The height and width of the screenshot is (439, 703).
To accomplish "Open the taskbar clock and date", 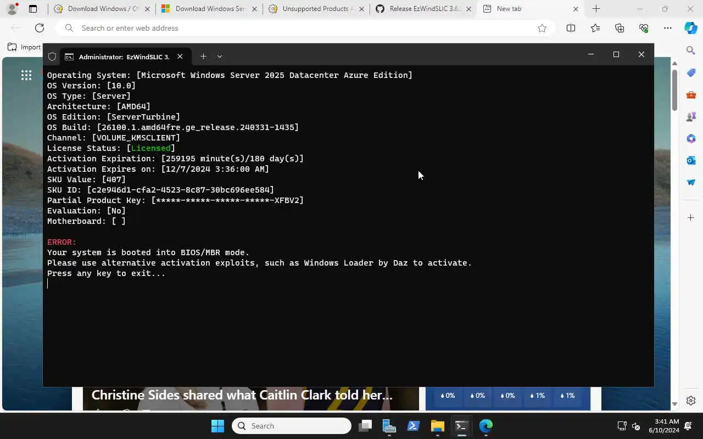I will (x=663, y=426).
